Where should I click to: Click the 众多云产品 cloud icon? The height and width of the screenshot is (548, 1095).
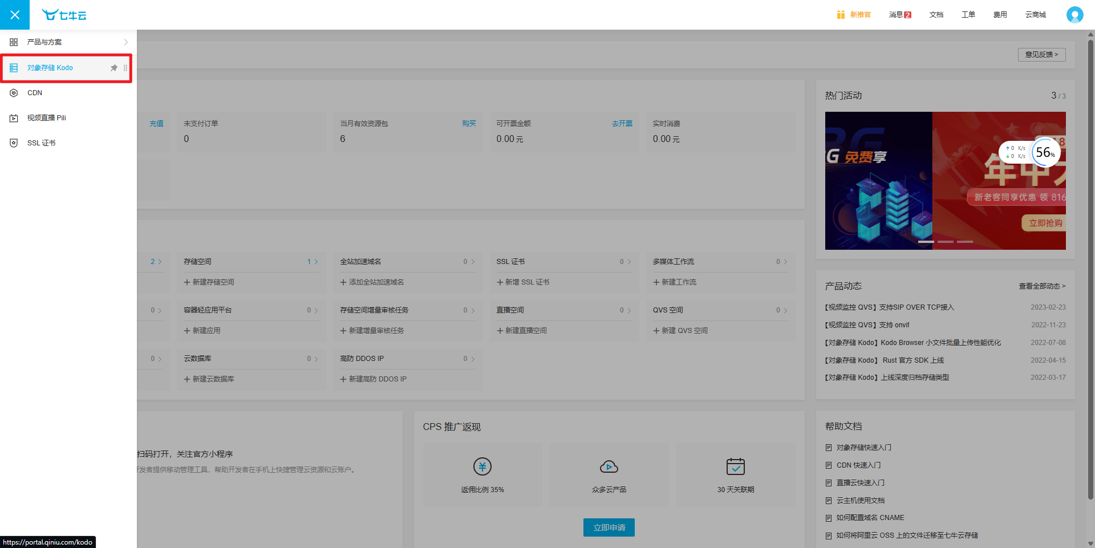point(609,466)
